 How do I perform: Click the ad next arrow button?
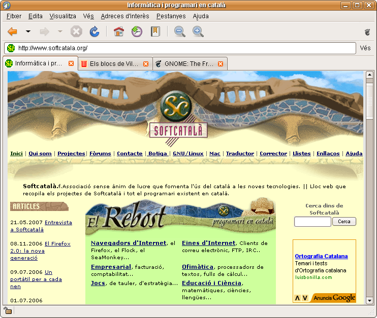[x=305, y=298]
